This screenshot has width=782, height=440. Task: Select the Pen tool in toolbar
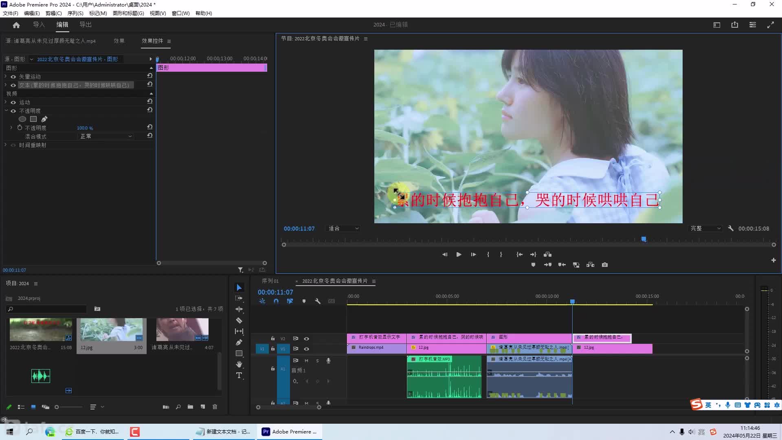click(x=239, y=342)
